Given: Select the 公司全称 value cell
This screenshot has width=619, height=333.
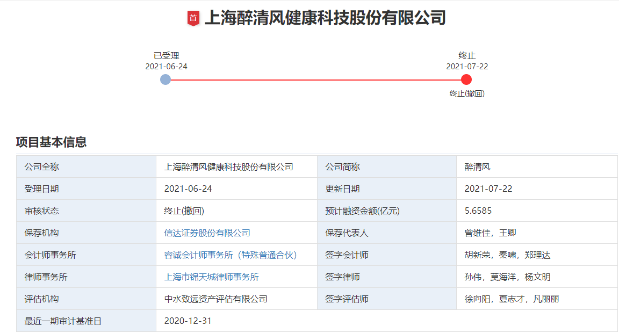Looking at the screenshot, I should [237, 166].
